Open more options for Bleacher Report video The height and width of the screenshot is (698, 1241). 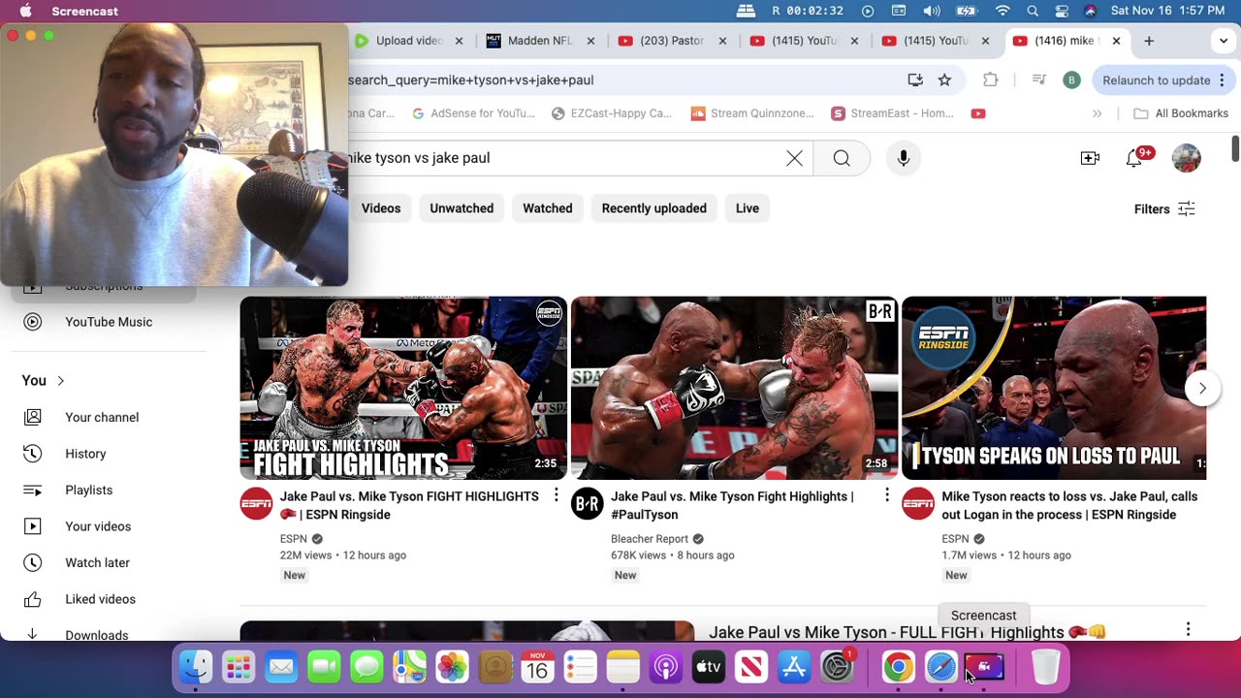886,495
